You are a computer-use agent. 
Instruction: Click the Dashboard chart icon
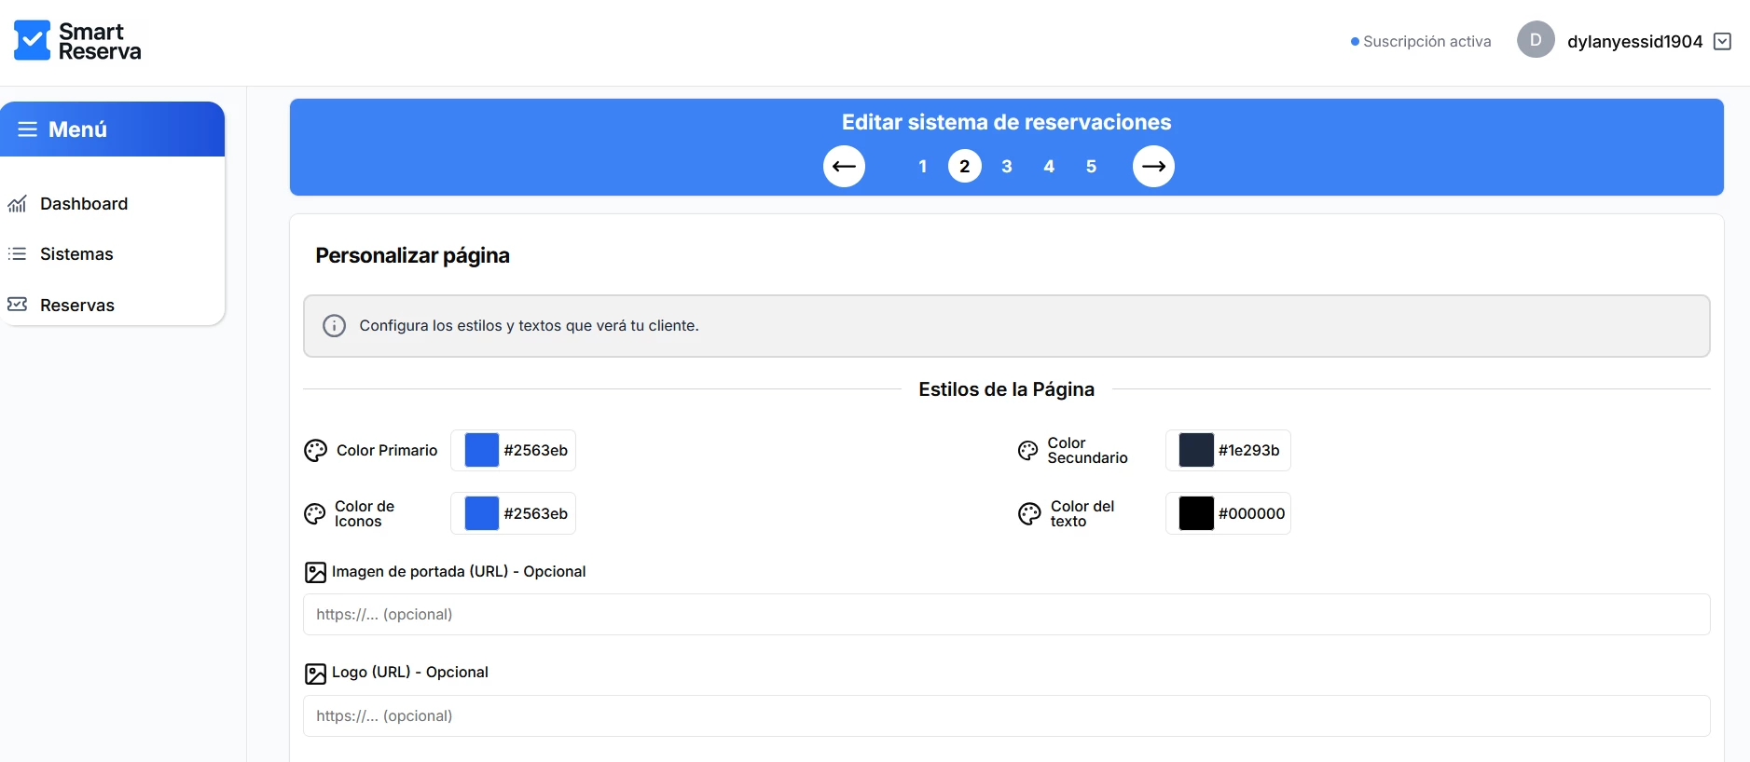pyautogui.click(x=17, y=204)
